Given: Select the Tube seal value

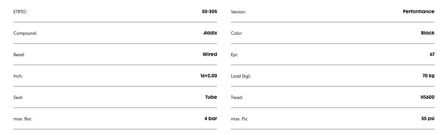Looking at the screenshot, I should coord(211,97).
